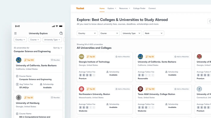Screen dimensions: 211x118
Task: Click the Harvard-style crest logo in third column
Action: (x=199, y=57)
